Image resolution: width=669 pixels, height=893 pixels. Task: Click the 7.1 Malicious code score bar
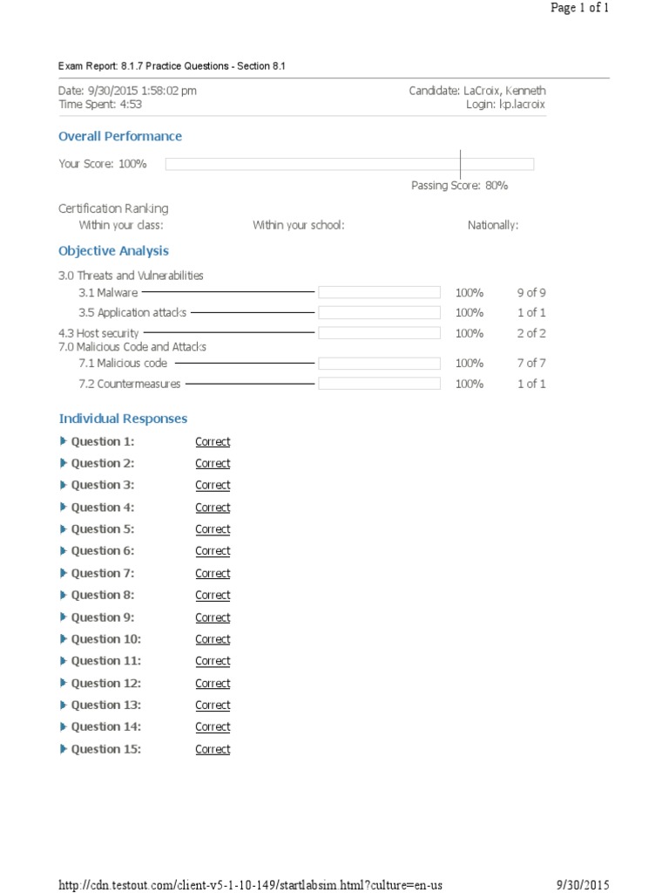(380, 364)
